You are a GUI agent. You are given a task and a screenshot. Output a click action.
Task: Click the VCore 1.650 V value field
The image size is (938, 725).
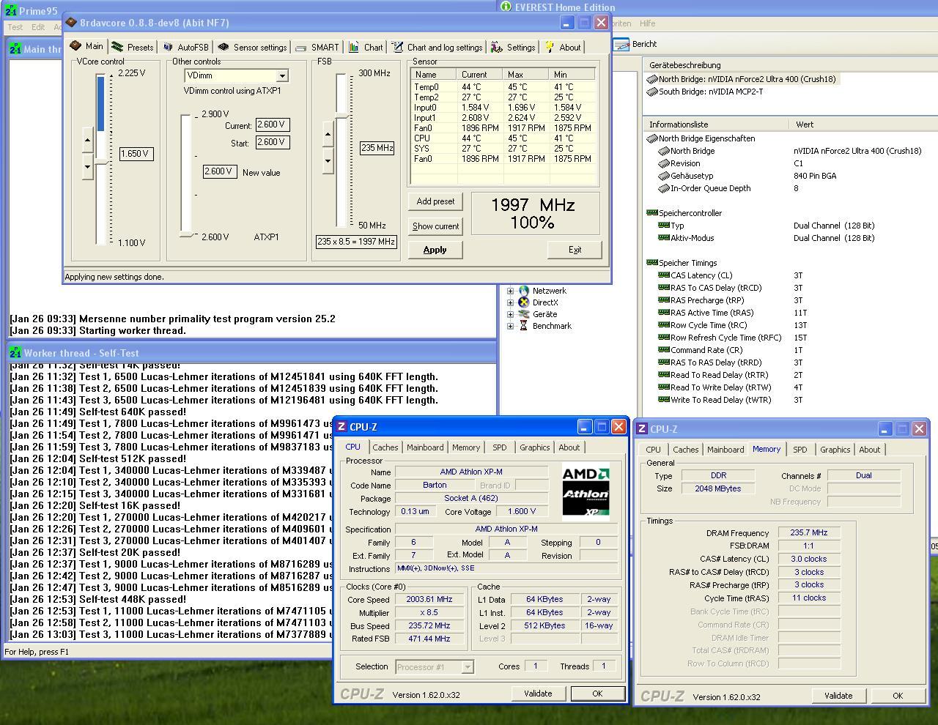coord(136,154)
